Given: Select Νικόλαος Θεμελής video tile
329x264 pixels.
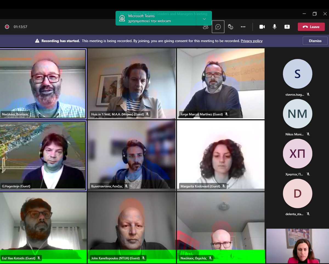Looking at the screenshot, I should [221, 228].
